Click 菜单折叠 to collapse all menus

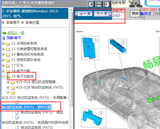click(32, 23)
